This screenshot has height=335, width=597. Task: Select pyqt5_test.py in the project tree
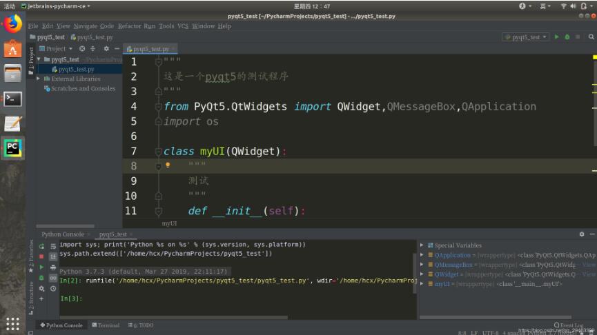point(76,69)
